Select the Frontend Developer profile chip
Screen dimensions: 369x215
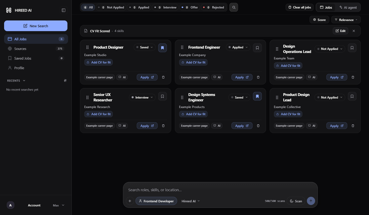pyautogui.click(x=156, y=201)
